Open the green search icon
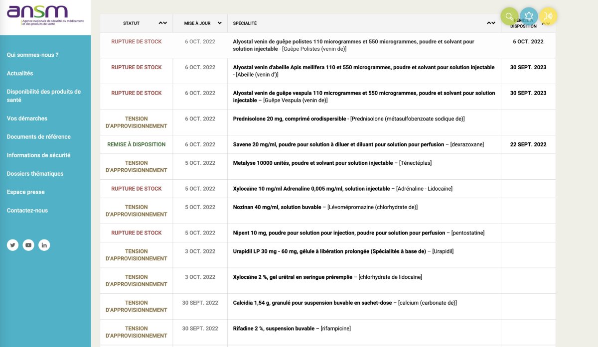598x347 pixels. pyautogui.click(x=509, y=16)
